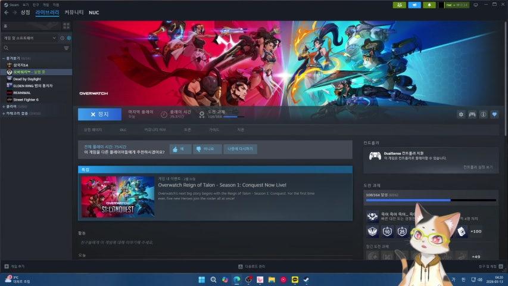
Task: Open the game settings gear icon
Action: pyautogui.click(x=461, y=114)
